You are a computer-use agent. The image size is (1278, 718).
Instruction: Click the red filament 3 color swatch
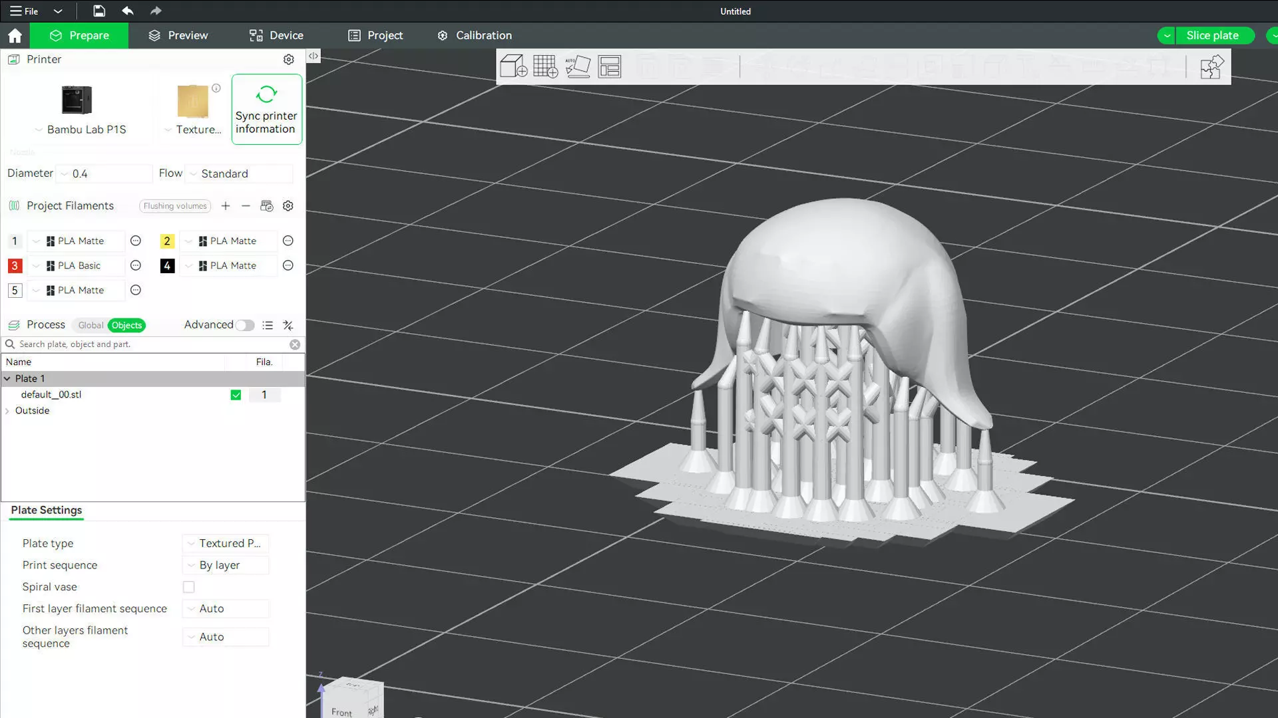[x=15, y=266]
